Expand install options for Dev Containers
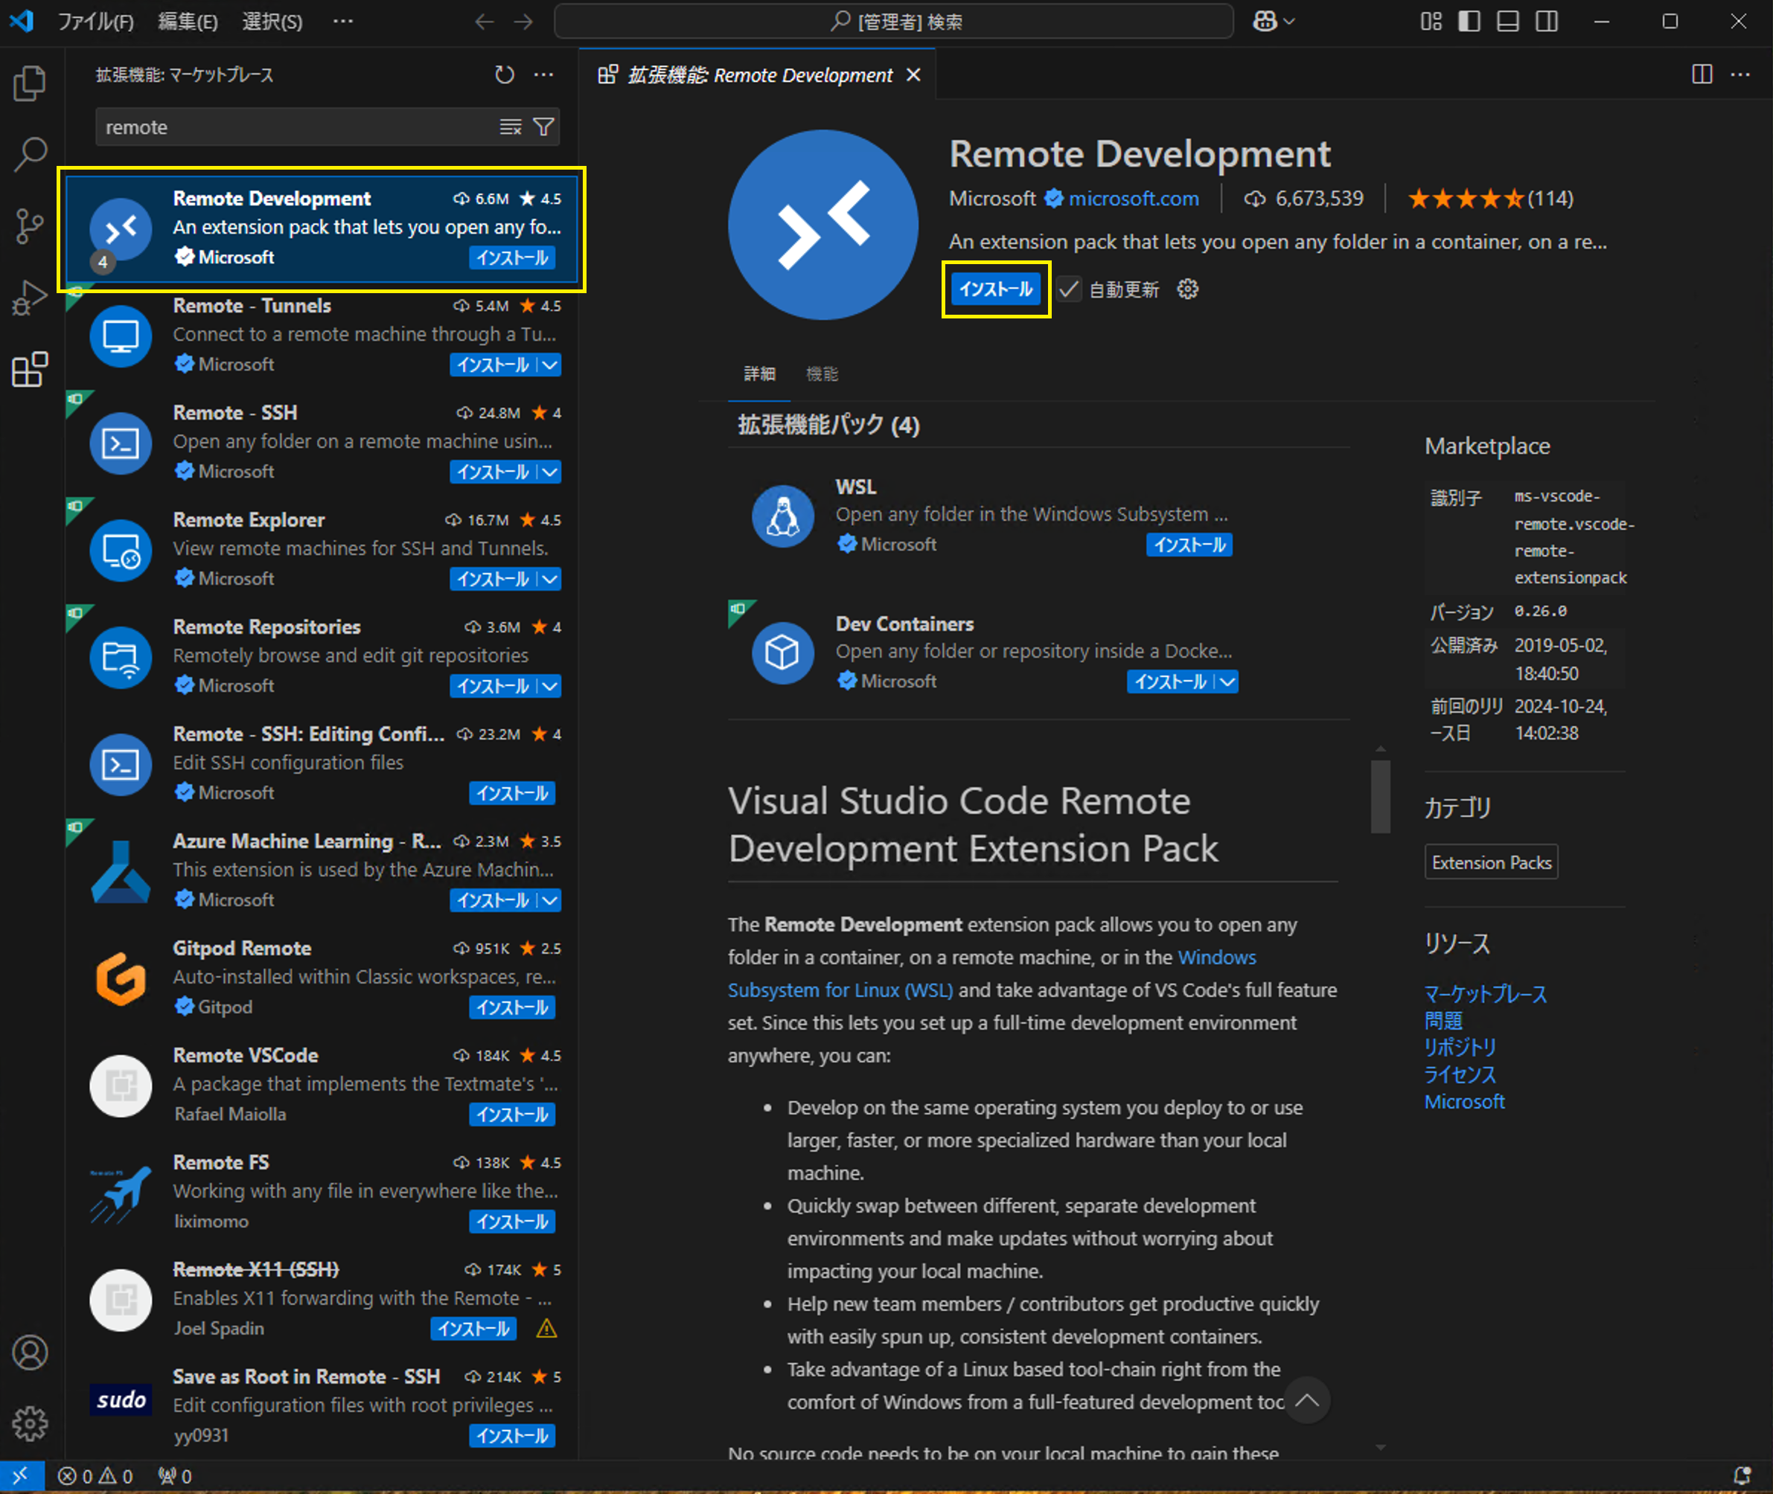This screenshot has height=1494, width=1773. point(1227,682)
